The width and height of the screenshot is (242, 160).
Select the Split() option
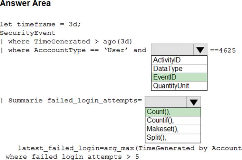pos(156,138)
